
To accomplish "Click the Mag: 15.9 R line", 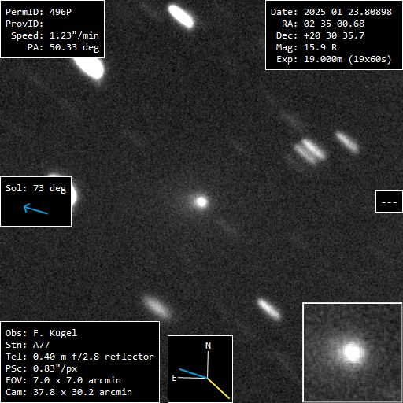I will click(x=306, y=47).
